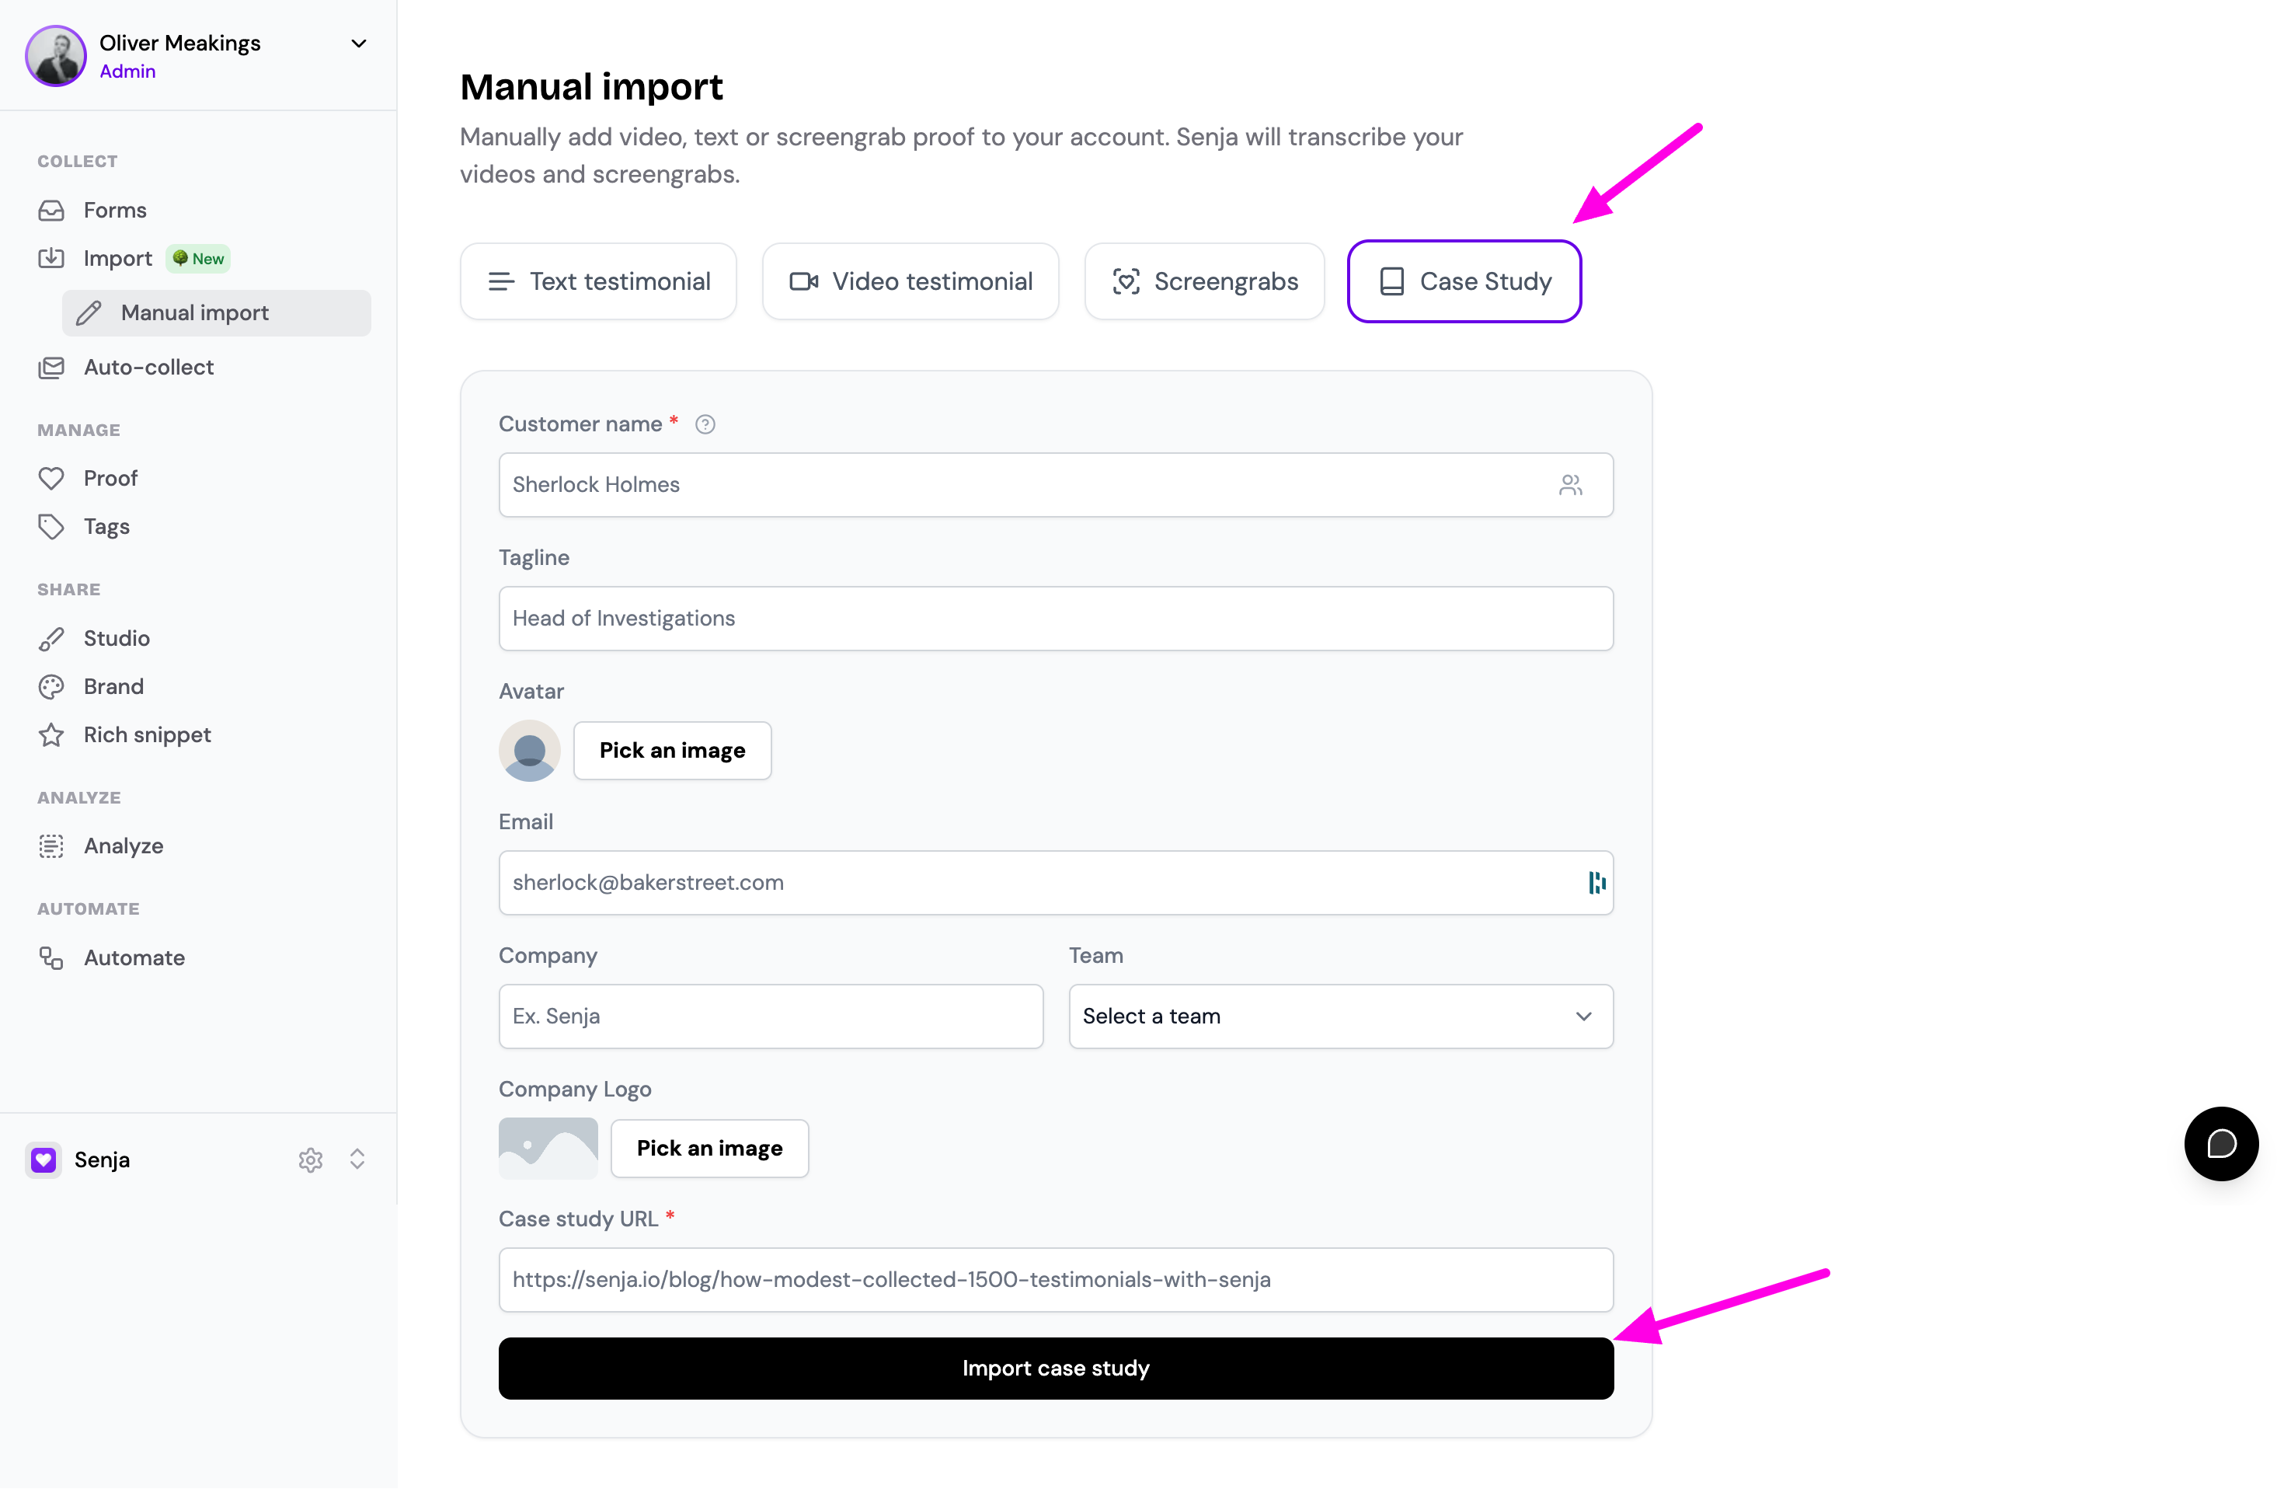2284x1489 pixels.
Task: Click Pick an image for Company Logo
Action: [x=710, y=1148]
